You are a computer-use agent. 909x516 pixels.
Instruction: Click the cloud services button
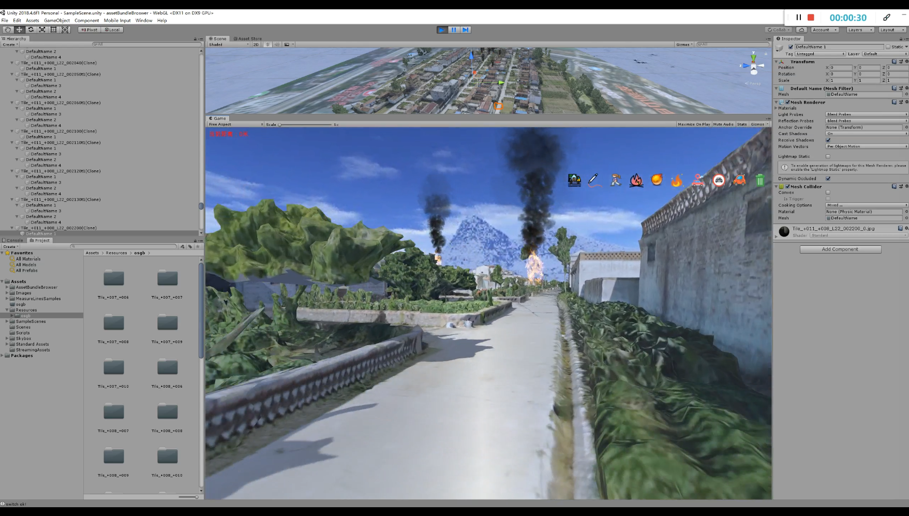(x=801, y=30)
